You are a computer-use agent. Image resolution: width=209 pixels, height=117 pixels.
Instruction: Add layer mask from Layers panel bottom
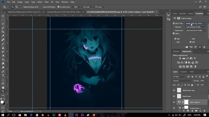(188, 111)
